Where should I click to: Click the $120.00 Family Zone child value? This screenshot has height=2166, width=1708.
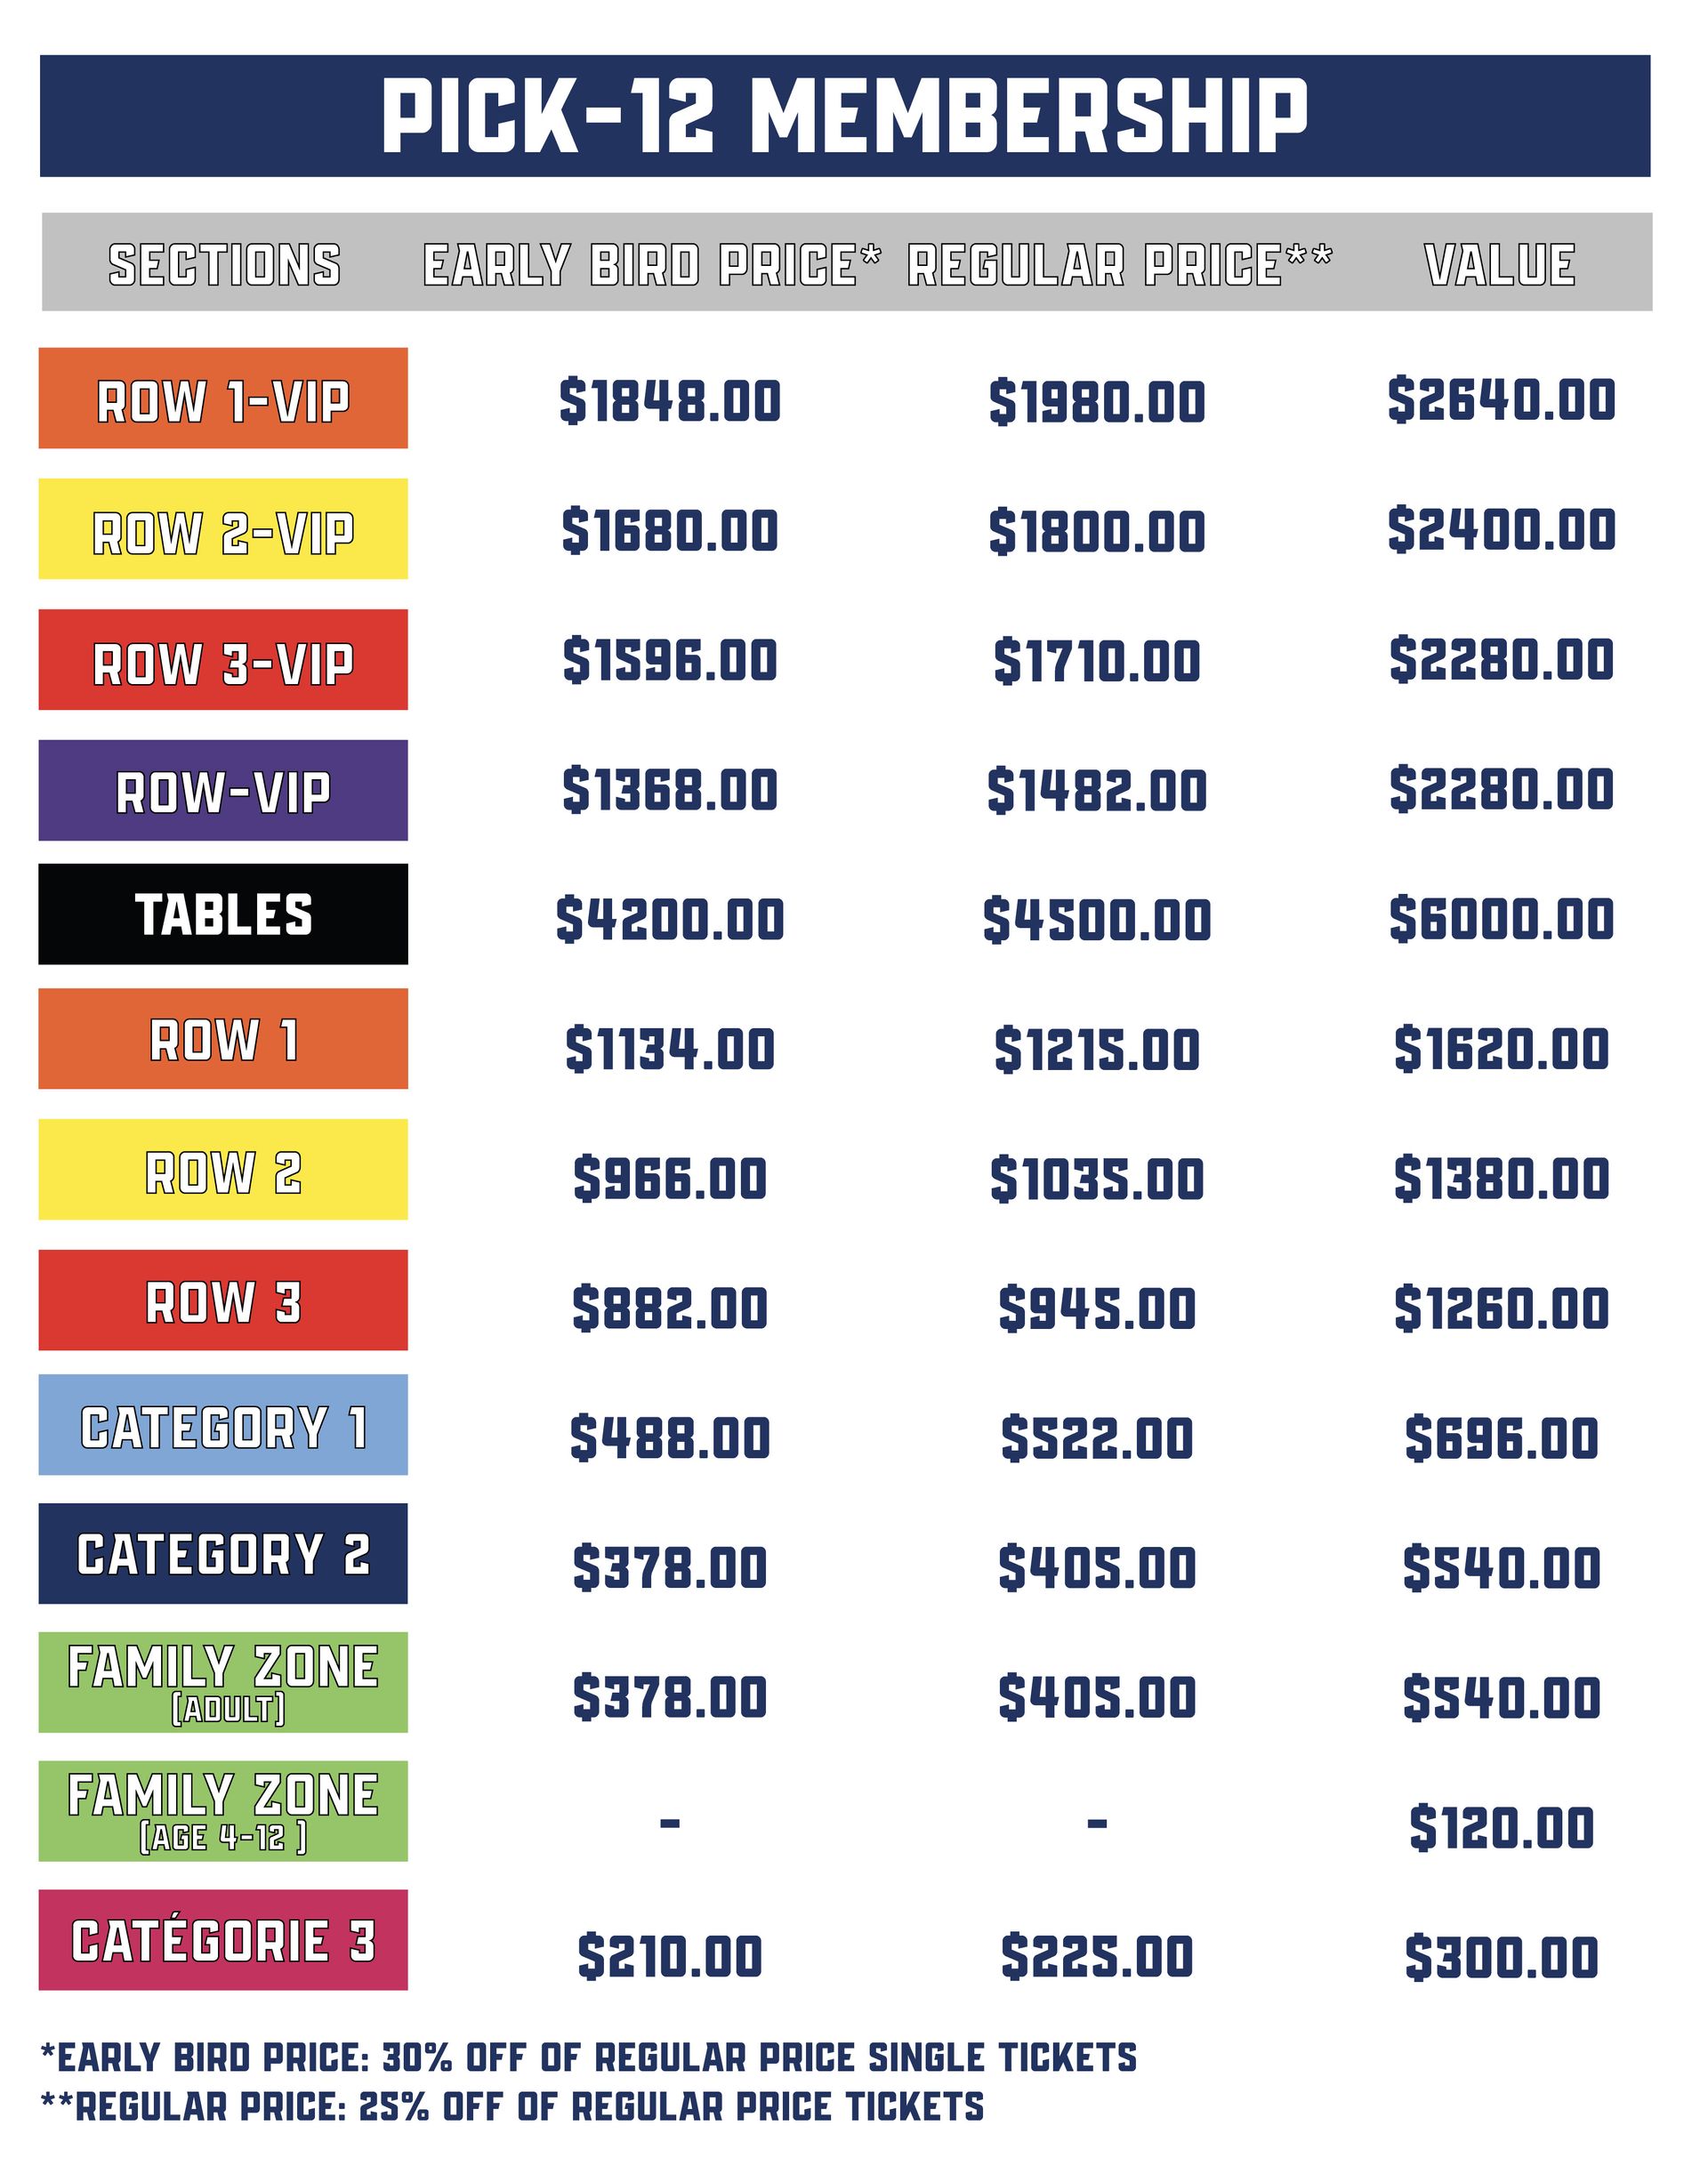tap(1502, 1827)
